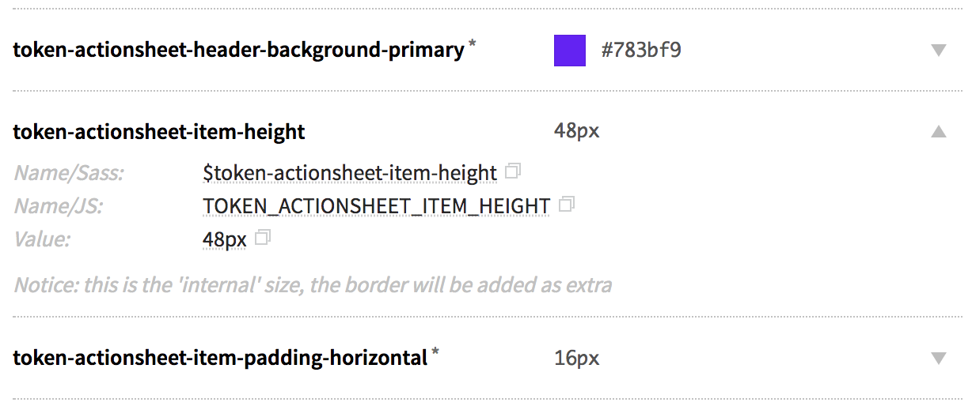
Task: Open token-actionsheet-item-padding-horizontal token title
Action: 220,359
